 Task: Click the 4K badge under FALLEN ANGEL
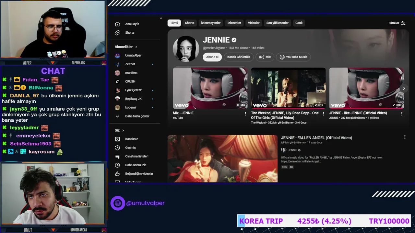tap(291, 167)
